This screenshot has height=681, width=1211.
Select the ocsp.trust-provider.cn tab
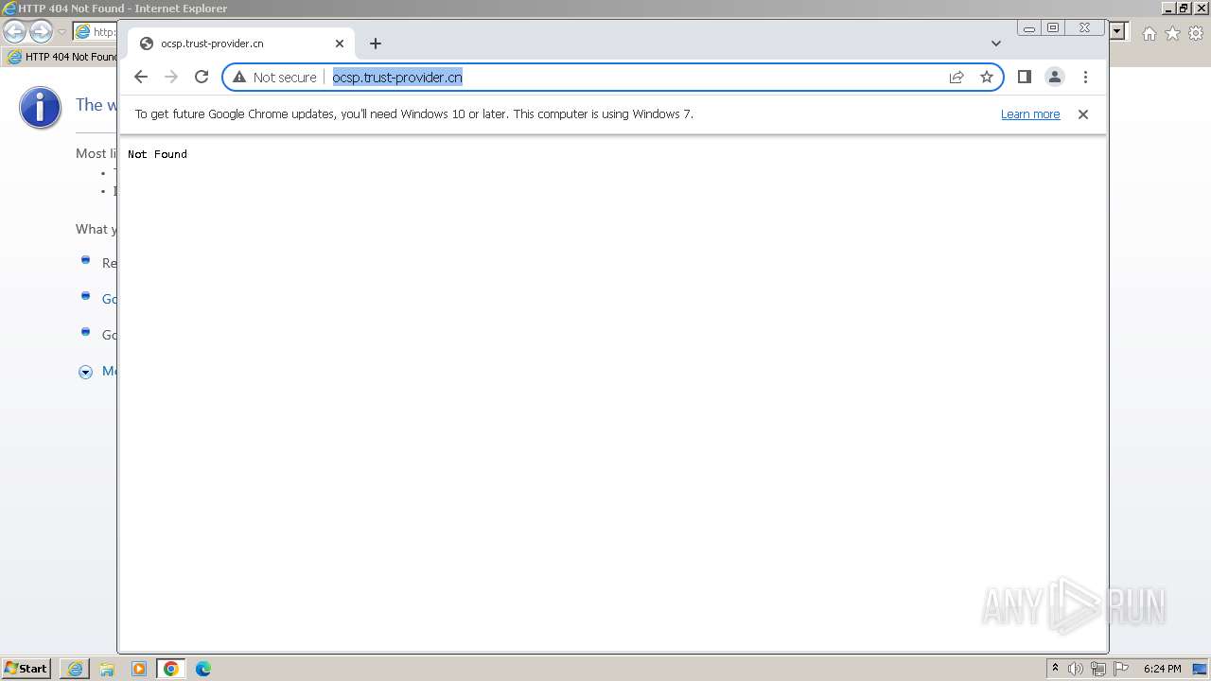tap(241, 44)
